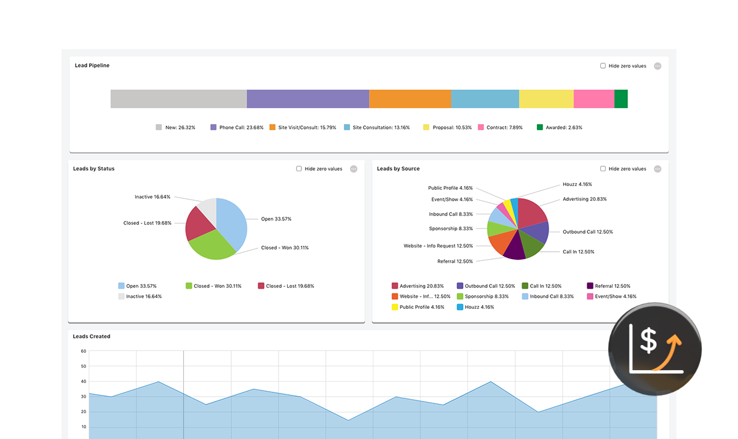Click the Site Visit/Consult orange bar segment
The width and height of the screenshot is (738, 439).
click(410, 98)
